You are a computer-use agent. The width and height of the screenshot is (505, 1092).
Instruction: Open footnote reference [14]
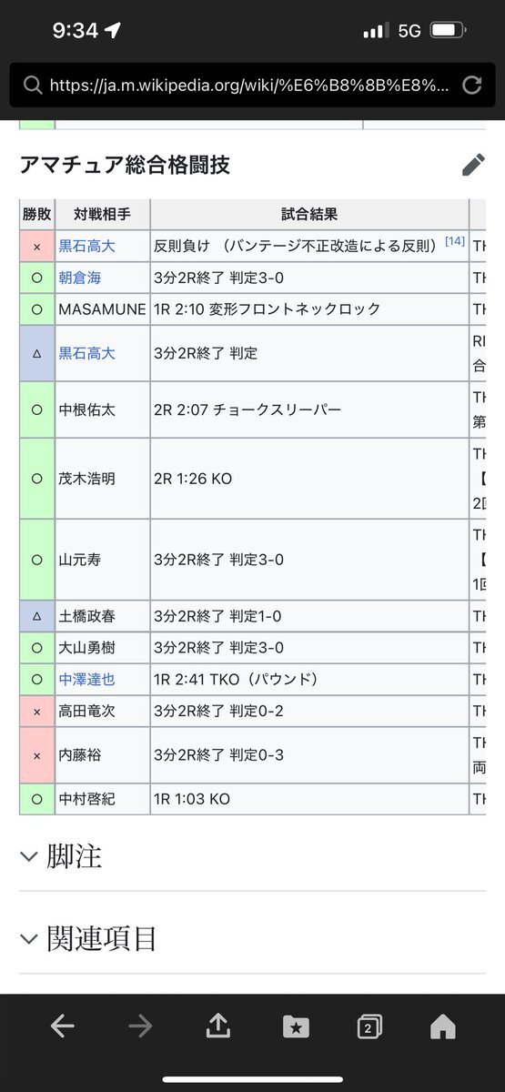click(x=455, y=242)
